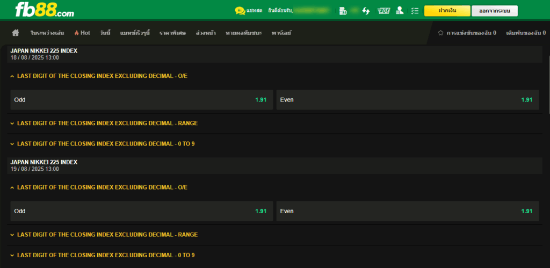Click the 18 / 08 / 2025 13:00 date text
The width and height of the screenshot is (550, 268).
pos(35,57)
